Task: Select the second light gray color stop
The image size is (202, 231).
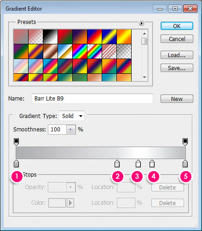Action: pyautogui.click(x=117, y=163)
